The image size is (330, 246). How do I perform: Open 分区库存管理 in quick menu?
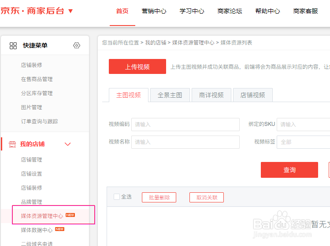click(x=37, y=93)
